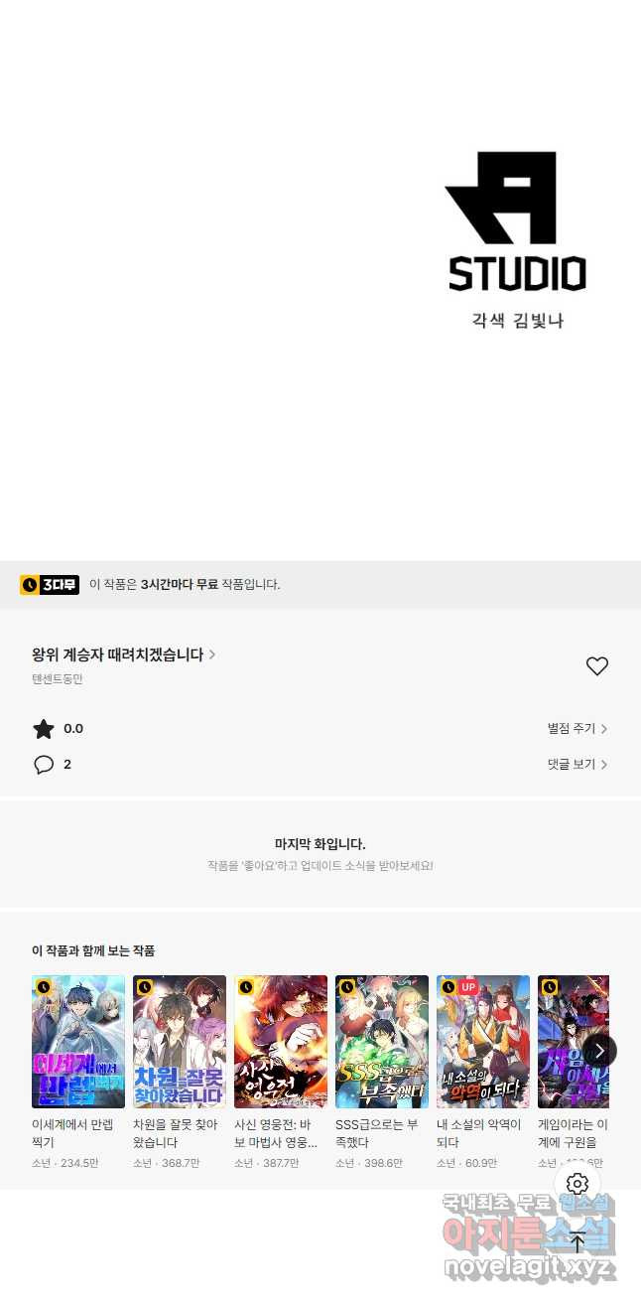The width and height of the screenshot is (641, 1305).
Task: Expand 왕위 계승자 때려치겠습니다 title chevron
Action: tap(212, 654)
